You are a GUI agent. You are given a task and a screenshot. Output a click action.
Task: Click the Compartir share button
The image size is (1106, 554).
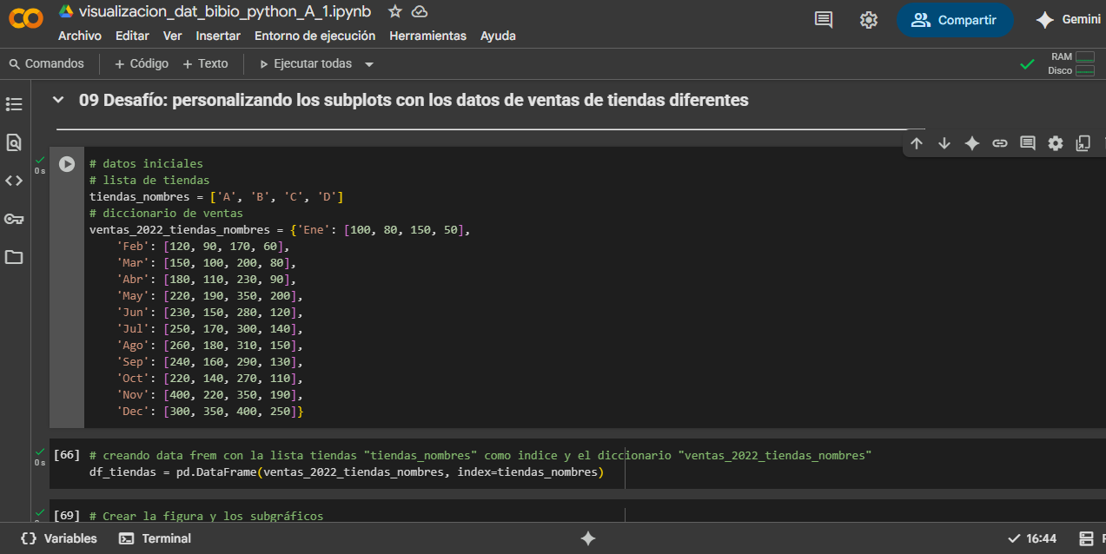[955, 20]
